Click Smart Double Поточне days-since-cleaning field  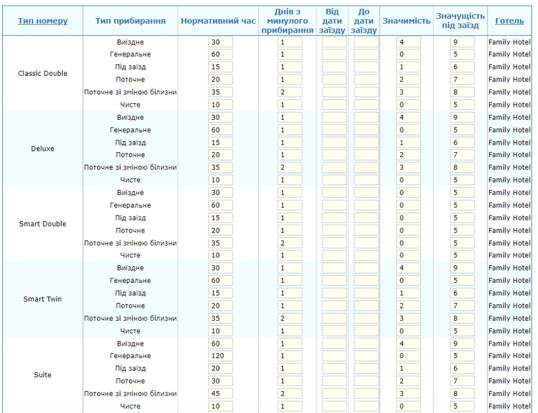pos(290,231)
